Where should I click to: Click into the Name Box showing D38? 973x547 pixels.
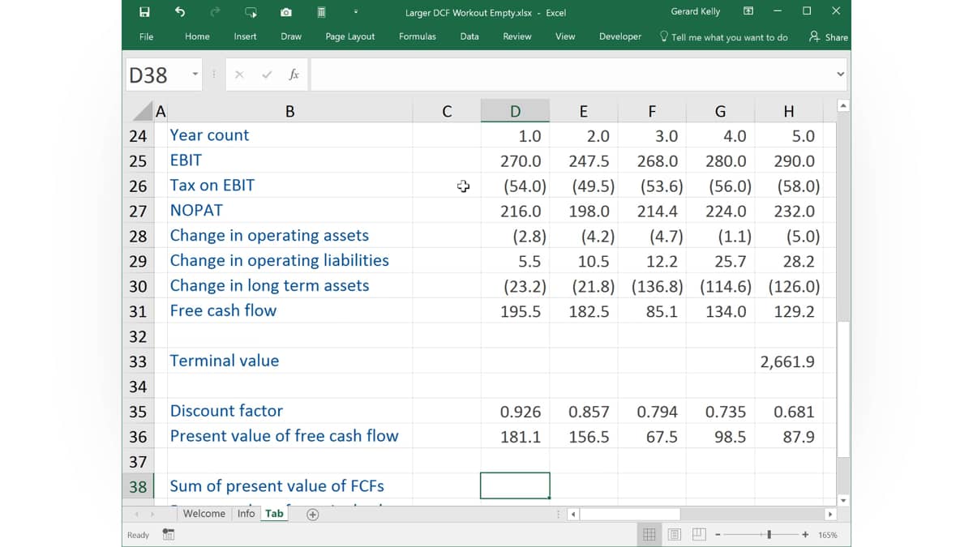[156, 75]
